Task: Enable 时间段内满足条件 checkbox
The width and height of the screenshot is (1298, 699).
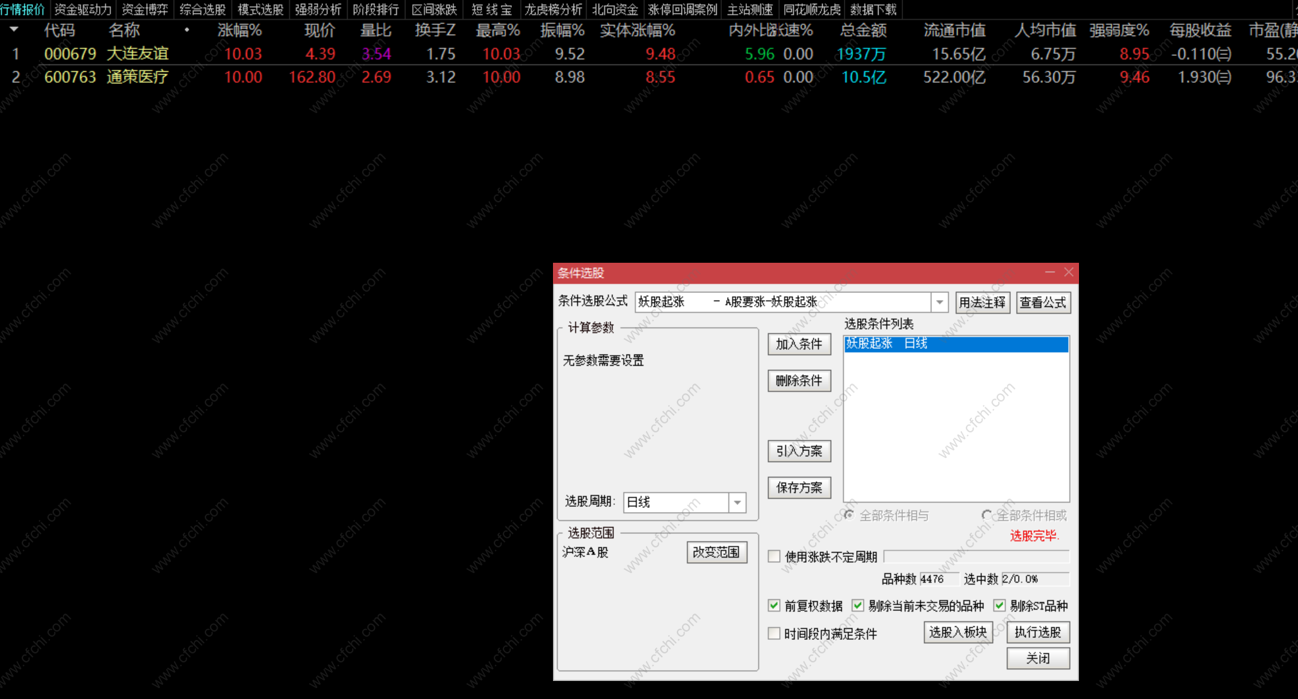Action: [774, 633]
